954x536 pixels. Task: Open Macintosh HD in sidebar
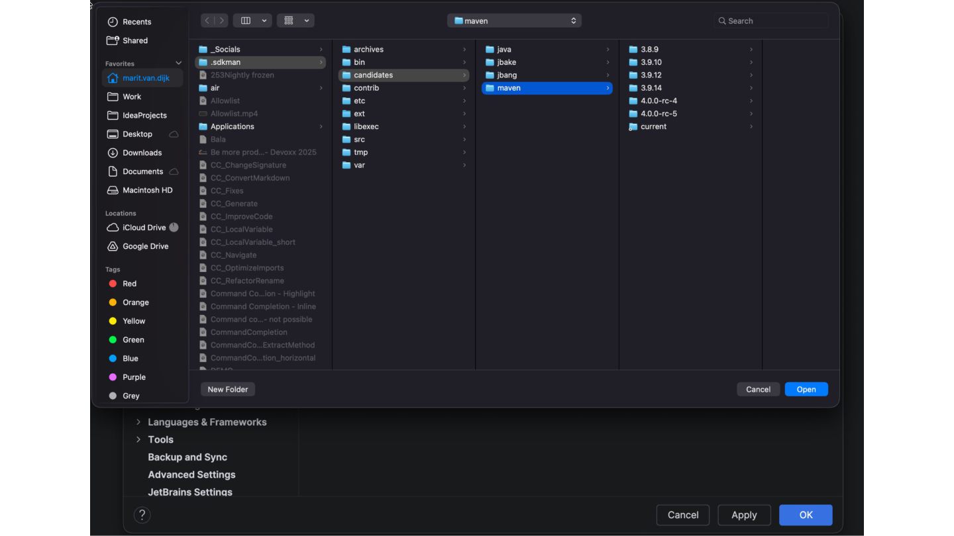(147, 190)
